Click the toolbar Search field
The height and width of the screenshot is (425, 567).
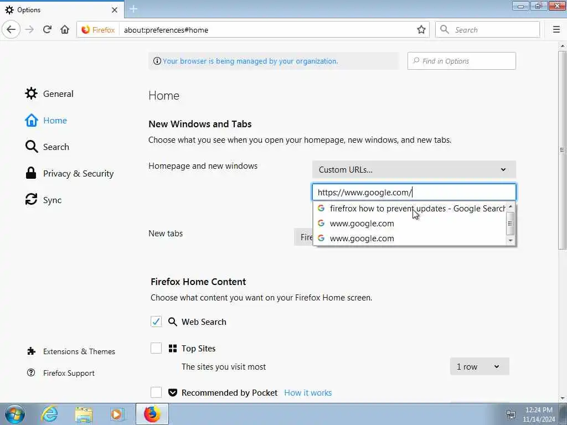pyautogui.click(x=487, y=30)
